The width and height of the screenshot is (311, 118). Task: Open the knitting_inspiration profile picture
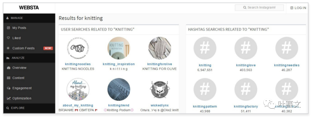tap(119, 48)
